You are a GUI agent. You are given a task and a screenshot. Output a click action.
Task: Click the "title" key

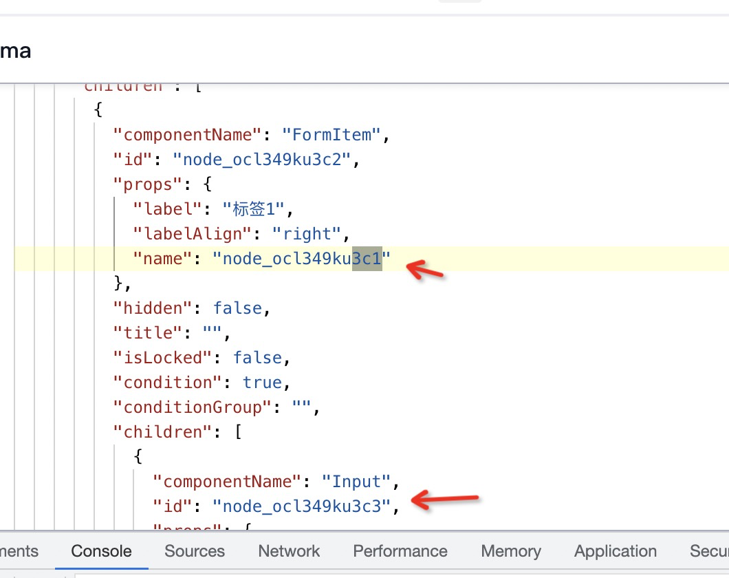(148, 333)
